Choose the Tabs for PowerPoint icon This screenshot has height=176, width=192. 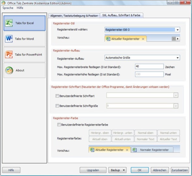pos(9,54)
